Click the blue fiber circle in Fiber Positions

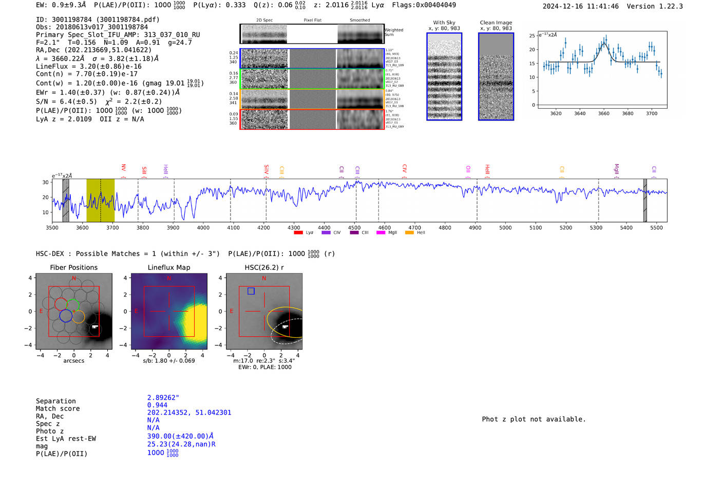pyautogui.click(x=66, y=316)
